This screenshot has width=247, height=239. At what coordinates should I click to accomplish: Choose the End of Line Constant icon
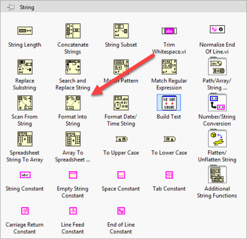coord(121,211)
